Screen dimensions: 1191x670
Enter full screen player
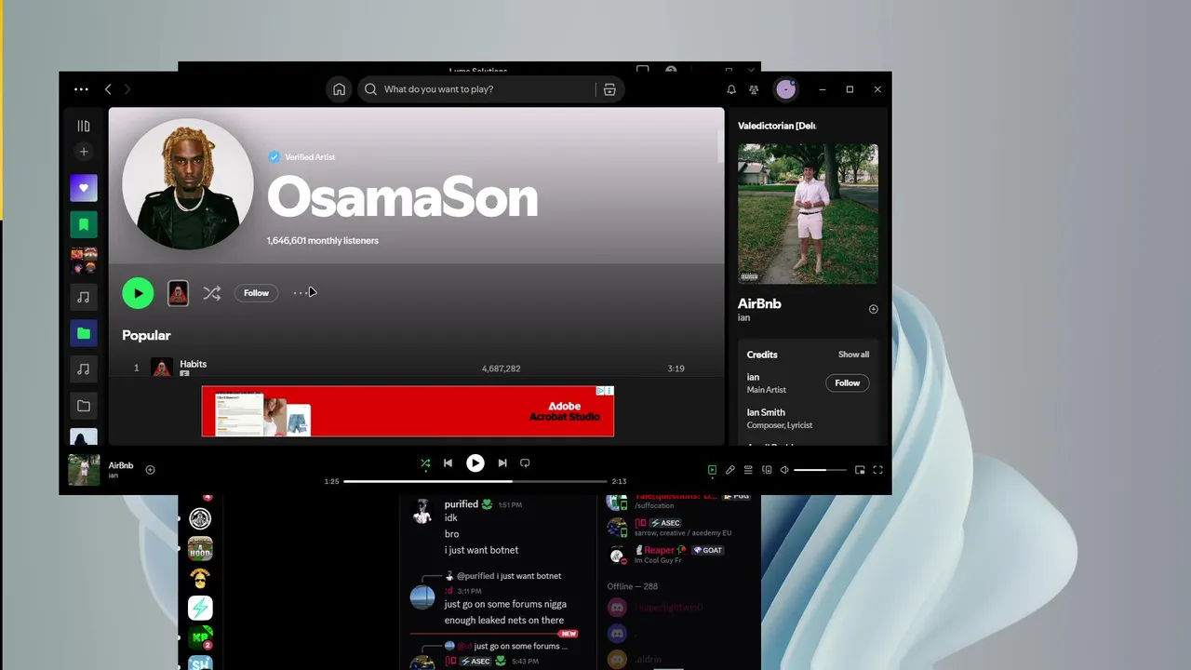point(877,470)
